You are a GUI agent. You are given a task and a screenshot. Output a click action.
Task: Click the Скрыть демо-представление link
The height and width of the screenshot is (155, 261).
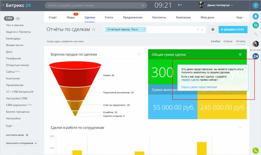[x=199, y=87]
